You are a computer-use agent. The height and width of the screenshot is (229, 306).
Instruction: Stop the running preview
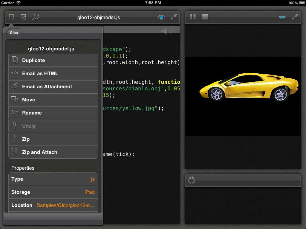(x=205, y=17)
